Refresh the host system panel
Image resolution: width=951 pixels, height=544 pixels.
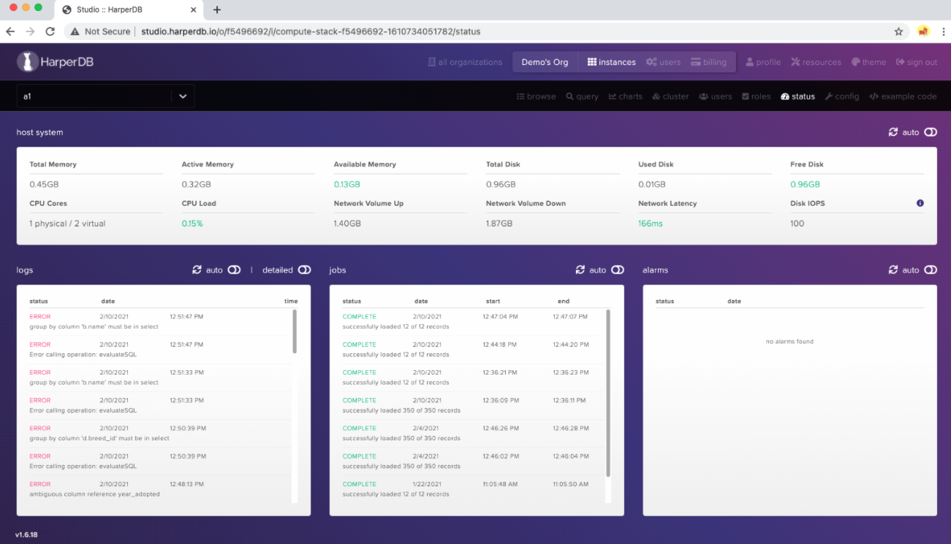click(893, 132)
